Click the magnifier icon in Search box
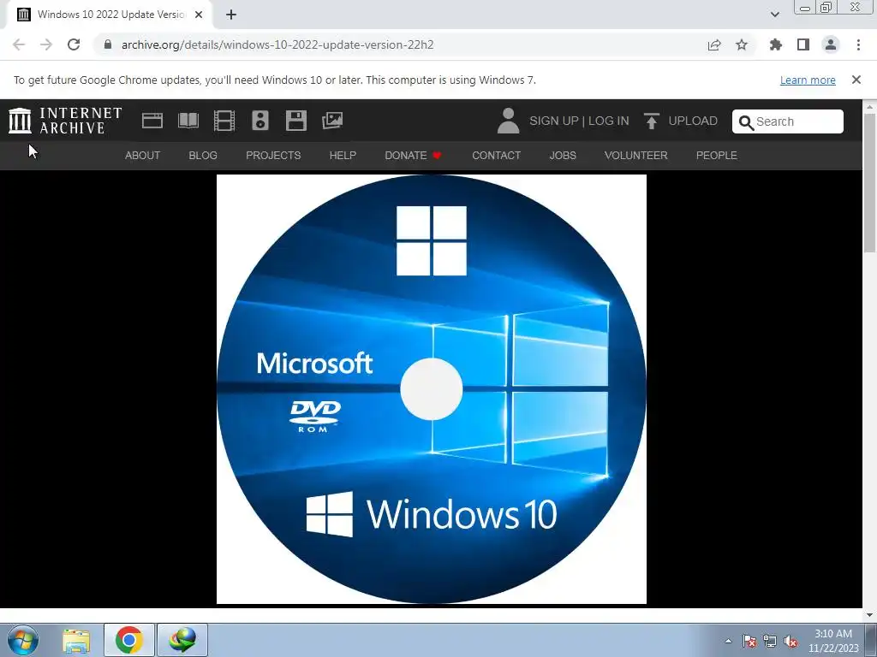The width and height of the screenshot is (877, 657). [x=746, y=122]
